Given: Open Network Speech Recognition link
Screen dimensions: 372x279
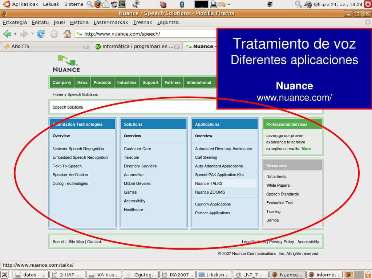Looking at the screenshot, I should 78,149.
